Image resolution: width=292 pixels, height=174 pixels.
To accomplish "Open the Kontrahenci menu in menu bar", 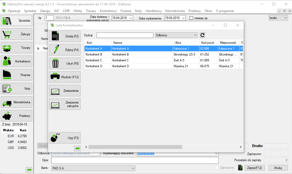I will 108,11.
